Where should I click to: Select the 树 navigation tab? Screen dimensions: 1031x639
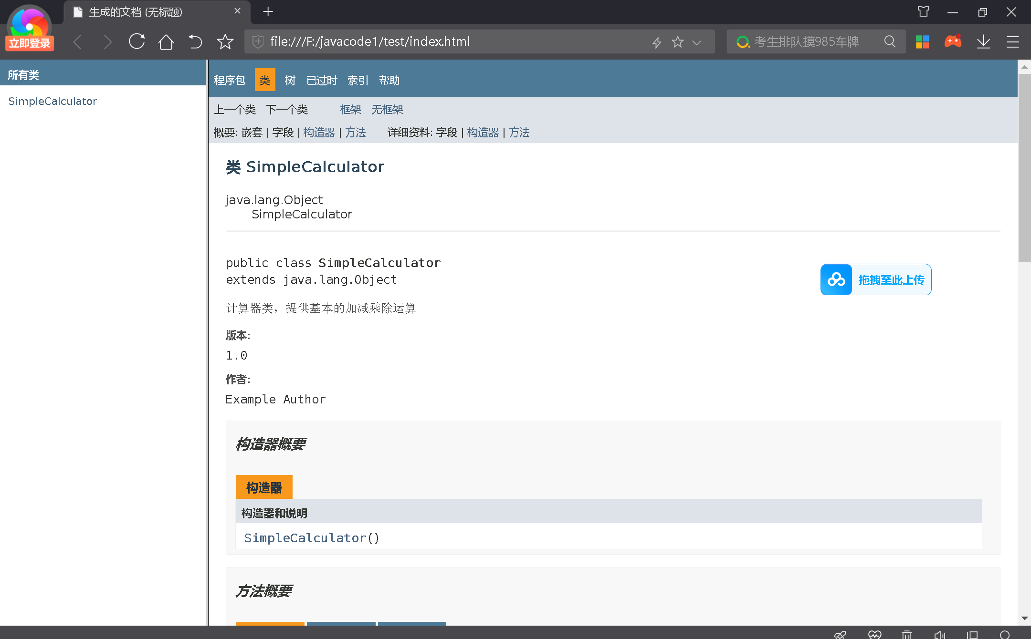290,80
